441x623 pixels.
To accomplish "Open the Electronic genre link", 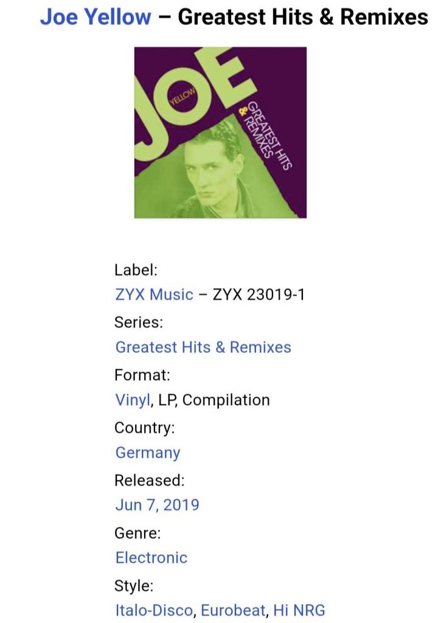I will (151, 557).
